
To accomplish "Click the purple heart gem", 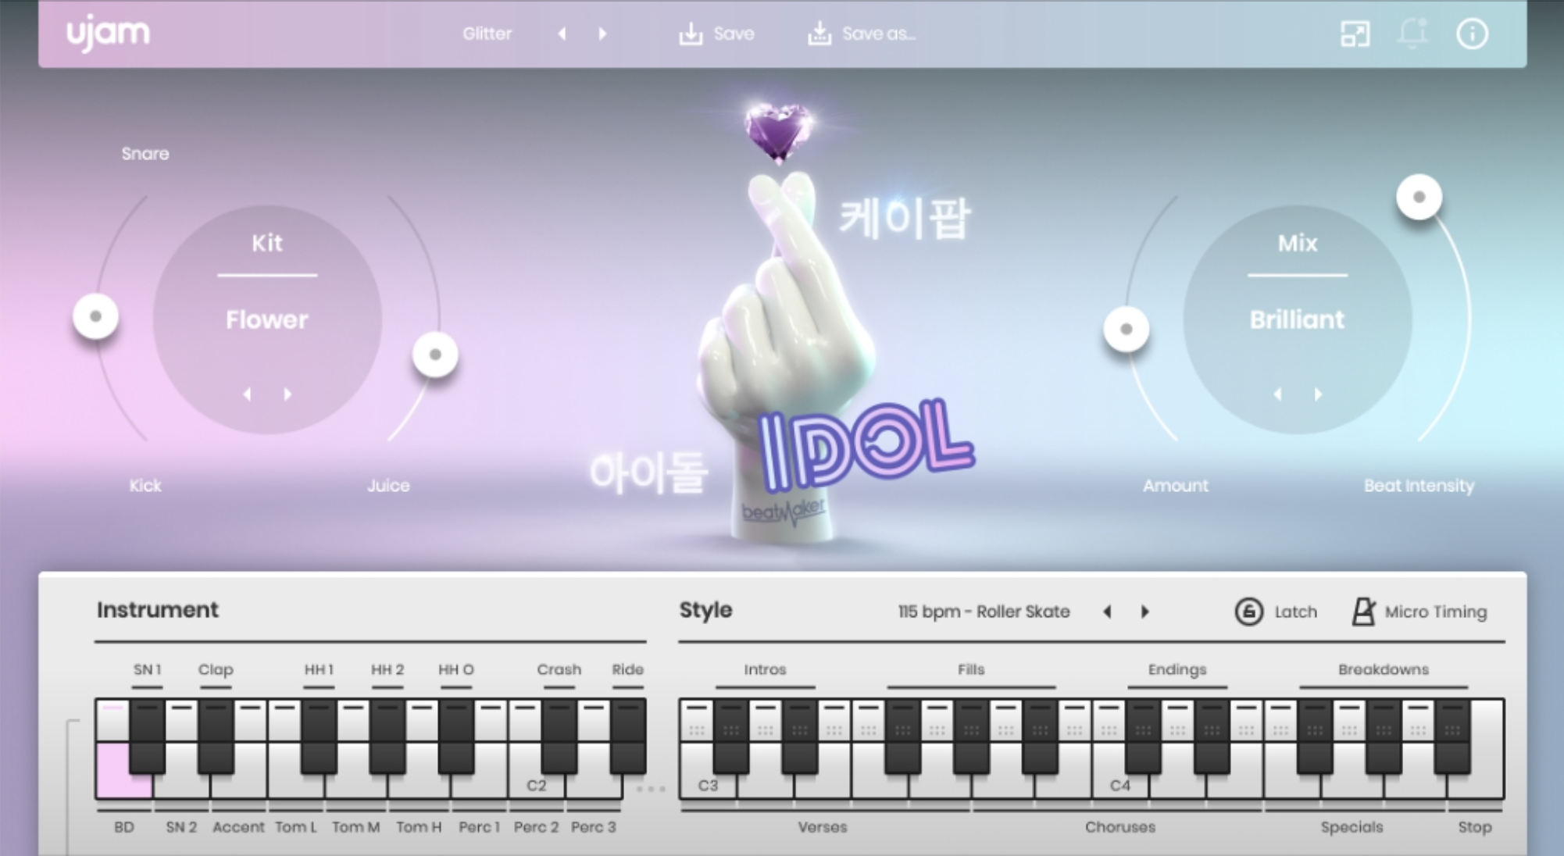I will pyautogui.click(x=777, y=131).
